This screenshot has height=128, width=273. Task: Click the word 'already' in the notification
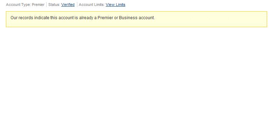[86, 18]
